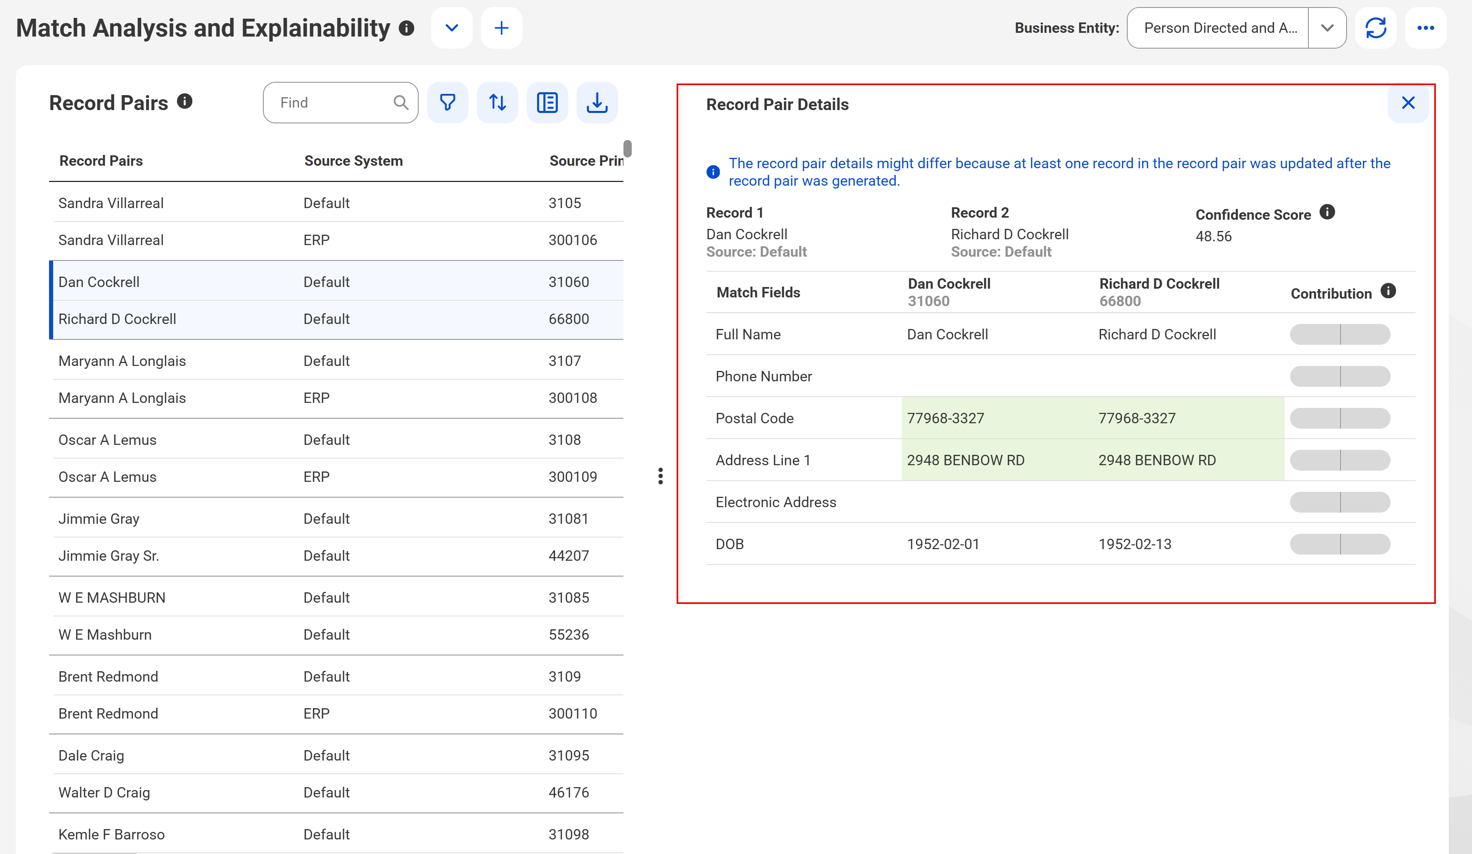Open the chevron dropdown next to page title

[x=451, y=28]
